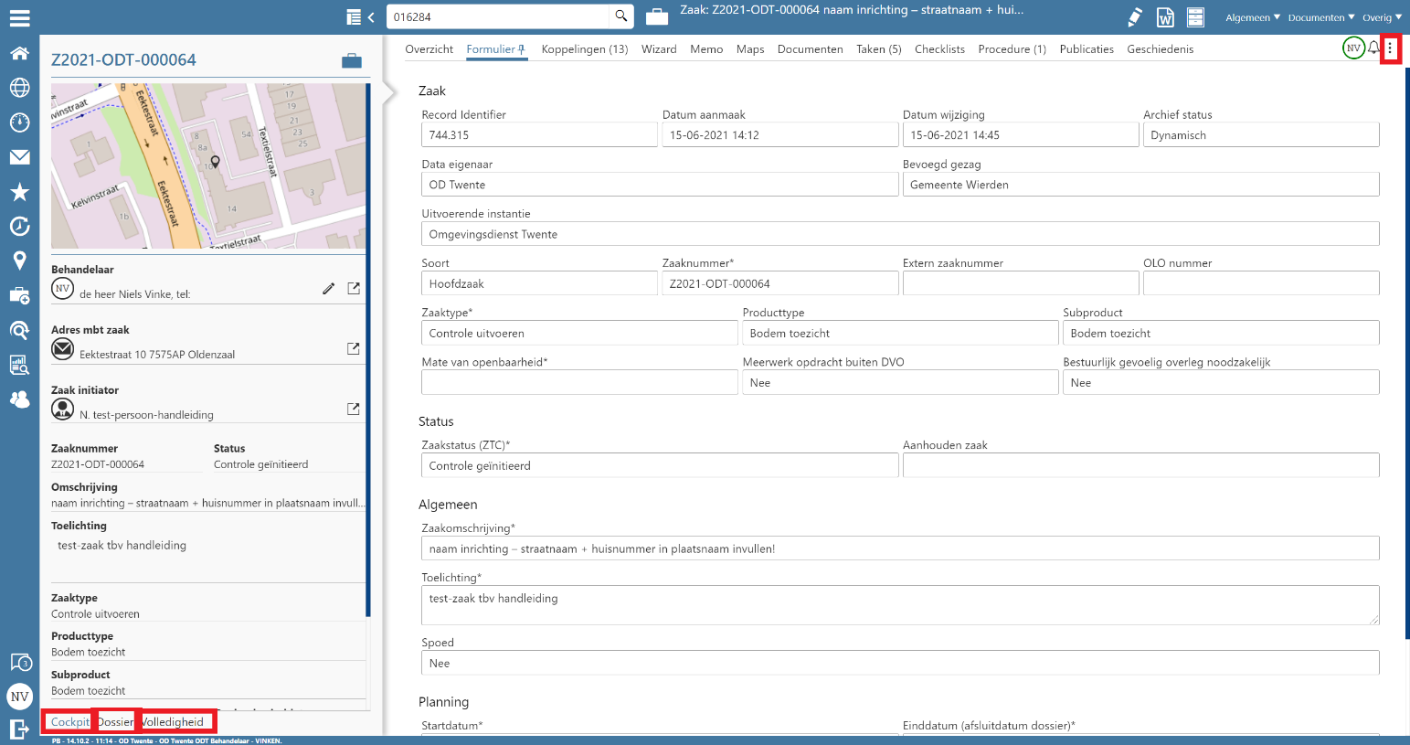Click the Cockpit link at bottom left
This screenshot has width=1410, height=745.
(x=69, y=722)
